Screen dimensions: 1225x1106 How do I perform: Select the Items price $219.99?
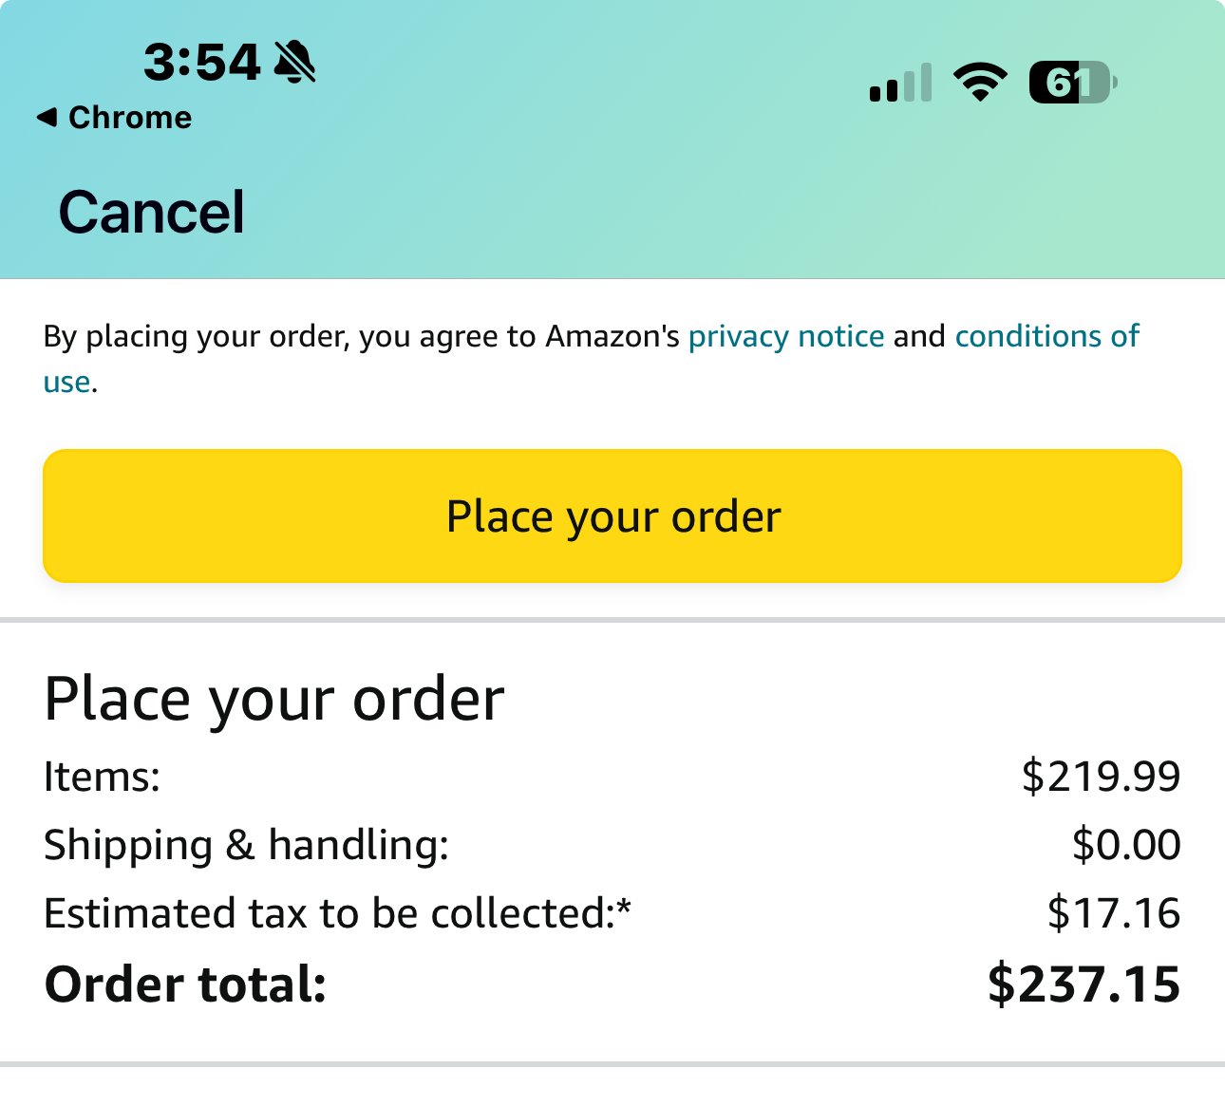[x=1102, y=777]
